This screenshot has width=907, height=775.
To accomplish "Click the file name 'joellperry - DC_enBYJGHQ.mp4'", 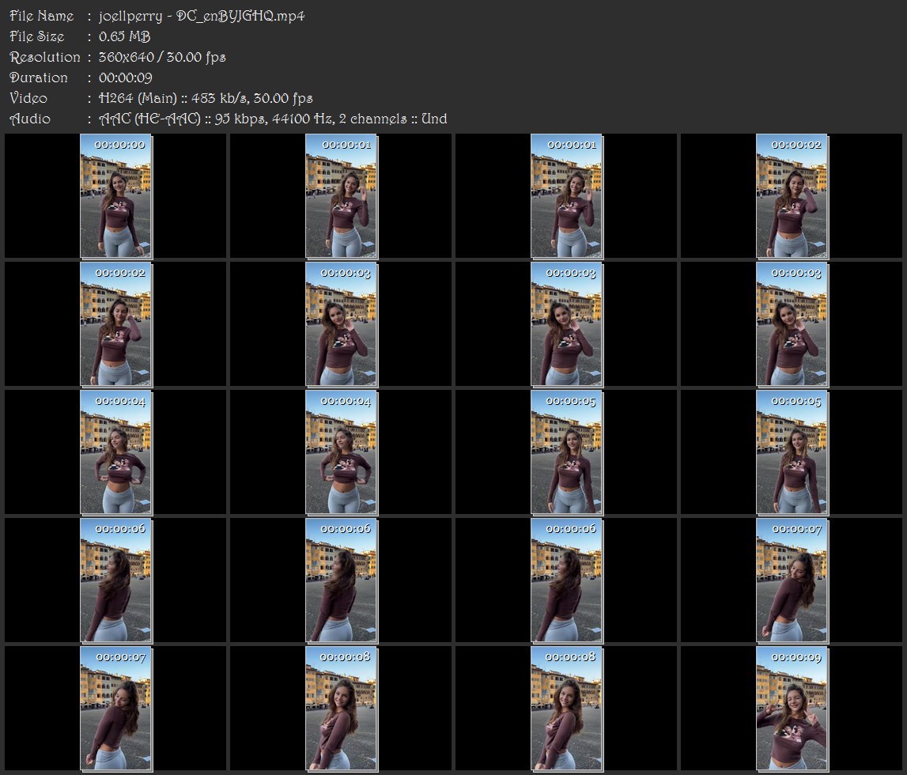I will 202,16.
